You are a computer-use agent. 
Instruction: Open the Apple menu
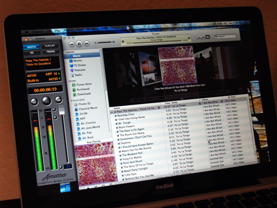[27, 32]
